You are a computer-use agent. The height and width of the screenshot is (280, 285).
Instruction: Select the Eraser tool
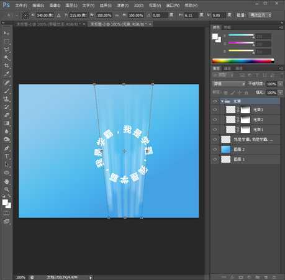(7, 115)
